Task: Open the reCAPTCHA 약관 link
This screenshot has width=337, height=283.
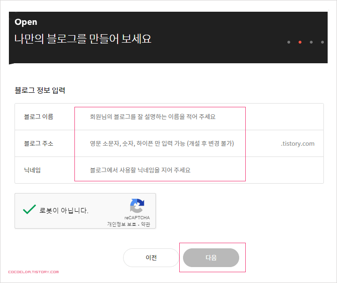Action: coord(146,224)
